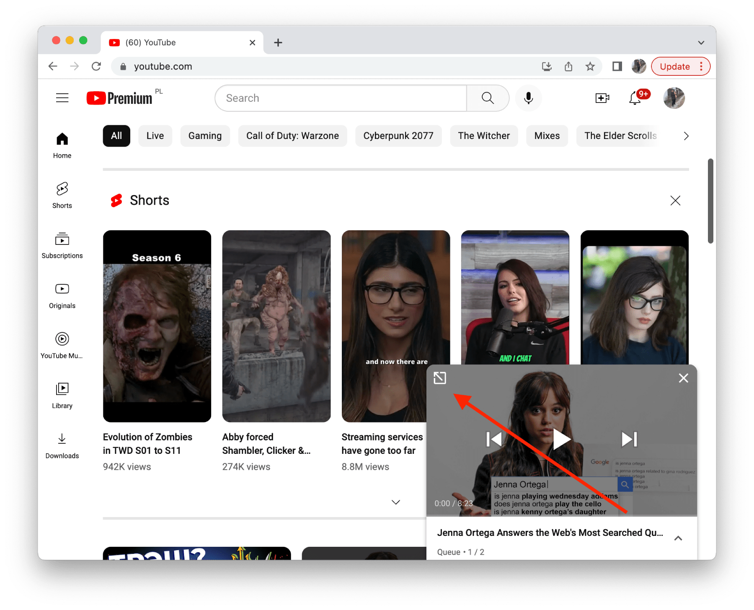Select the Gaming topic chip
This screenshot has width=754, height=610.
pos(205,136)
